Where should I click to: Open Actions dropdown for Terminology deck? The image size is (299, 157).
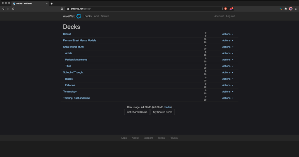tap(228, 92)
